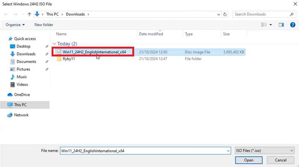Create a New folder
This screenshot has width=299, height=167.
[44, 25]
